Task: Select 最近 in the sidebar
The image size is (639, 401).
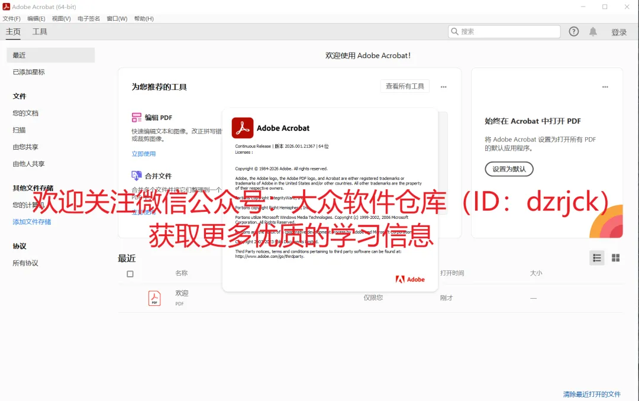Action: [50, 55]
